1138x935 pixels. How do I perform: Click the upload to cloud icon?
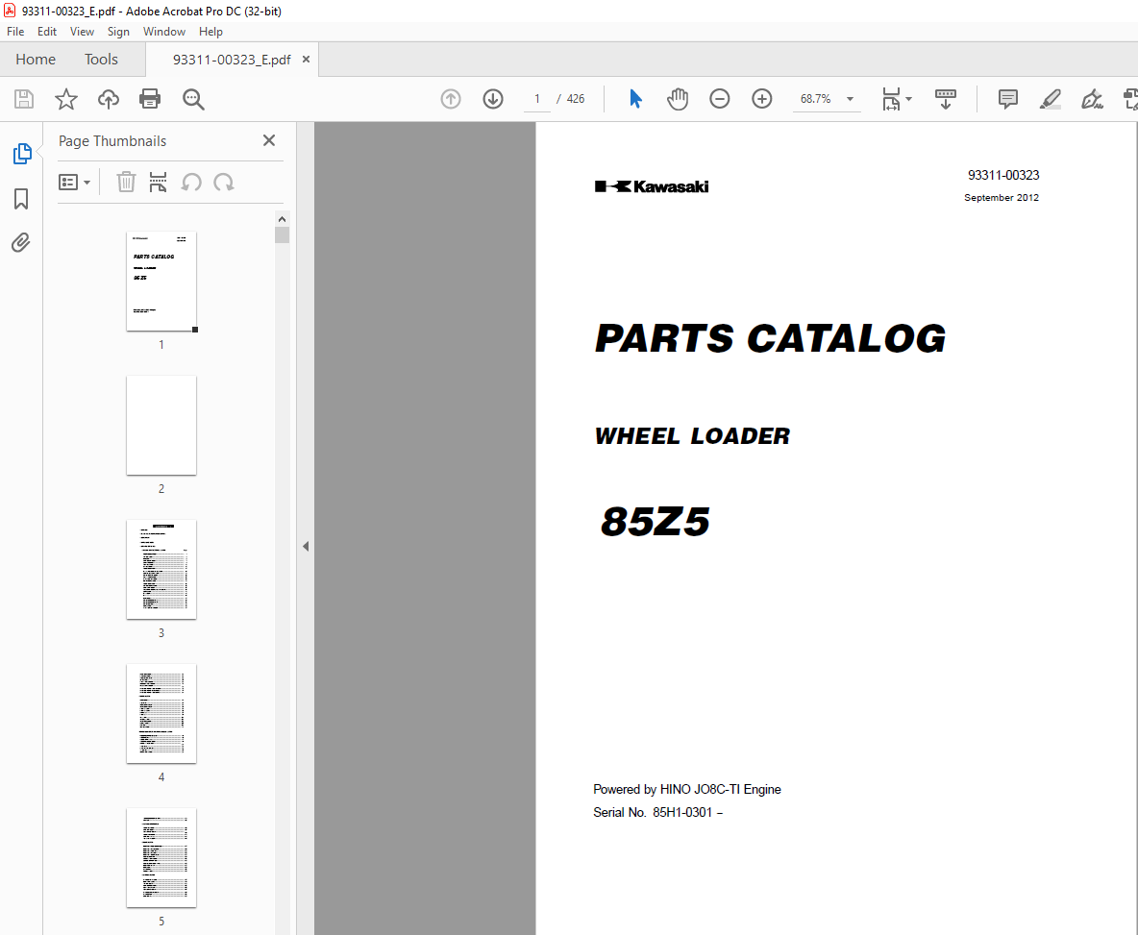(x=109, y=99)
